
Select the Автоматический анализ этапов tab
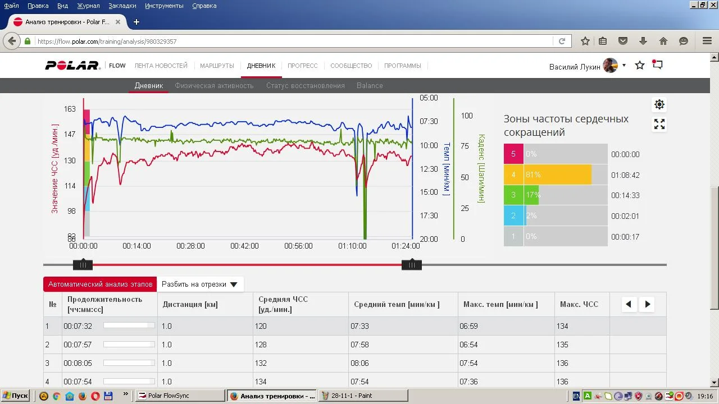coord(100,284)
